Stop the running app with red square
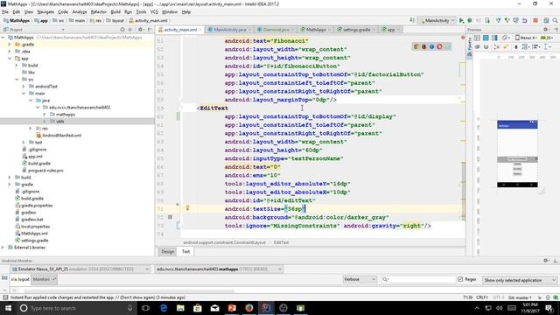The image size is (560, 315). pos(535,21)
